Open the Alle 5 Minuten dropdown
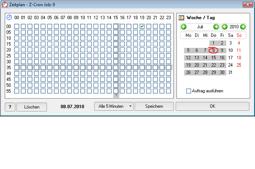This screenshot has height=169, width=255. [x=113, y=106]
